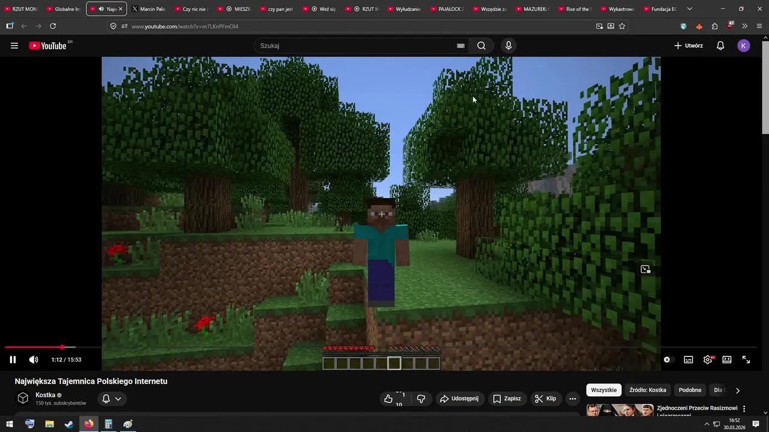The height and width of the screenshot is (432, 769).
Task: Open taskbar clock showing 16:52
Action: (734, 424)
